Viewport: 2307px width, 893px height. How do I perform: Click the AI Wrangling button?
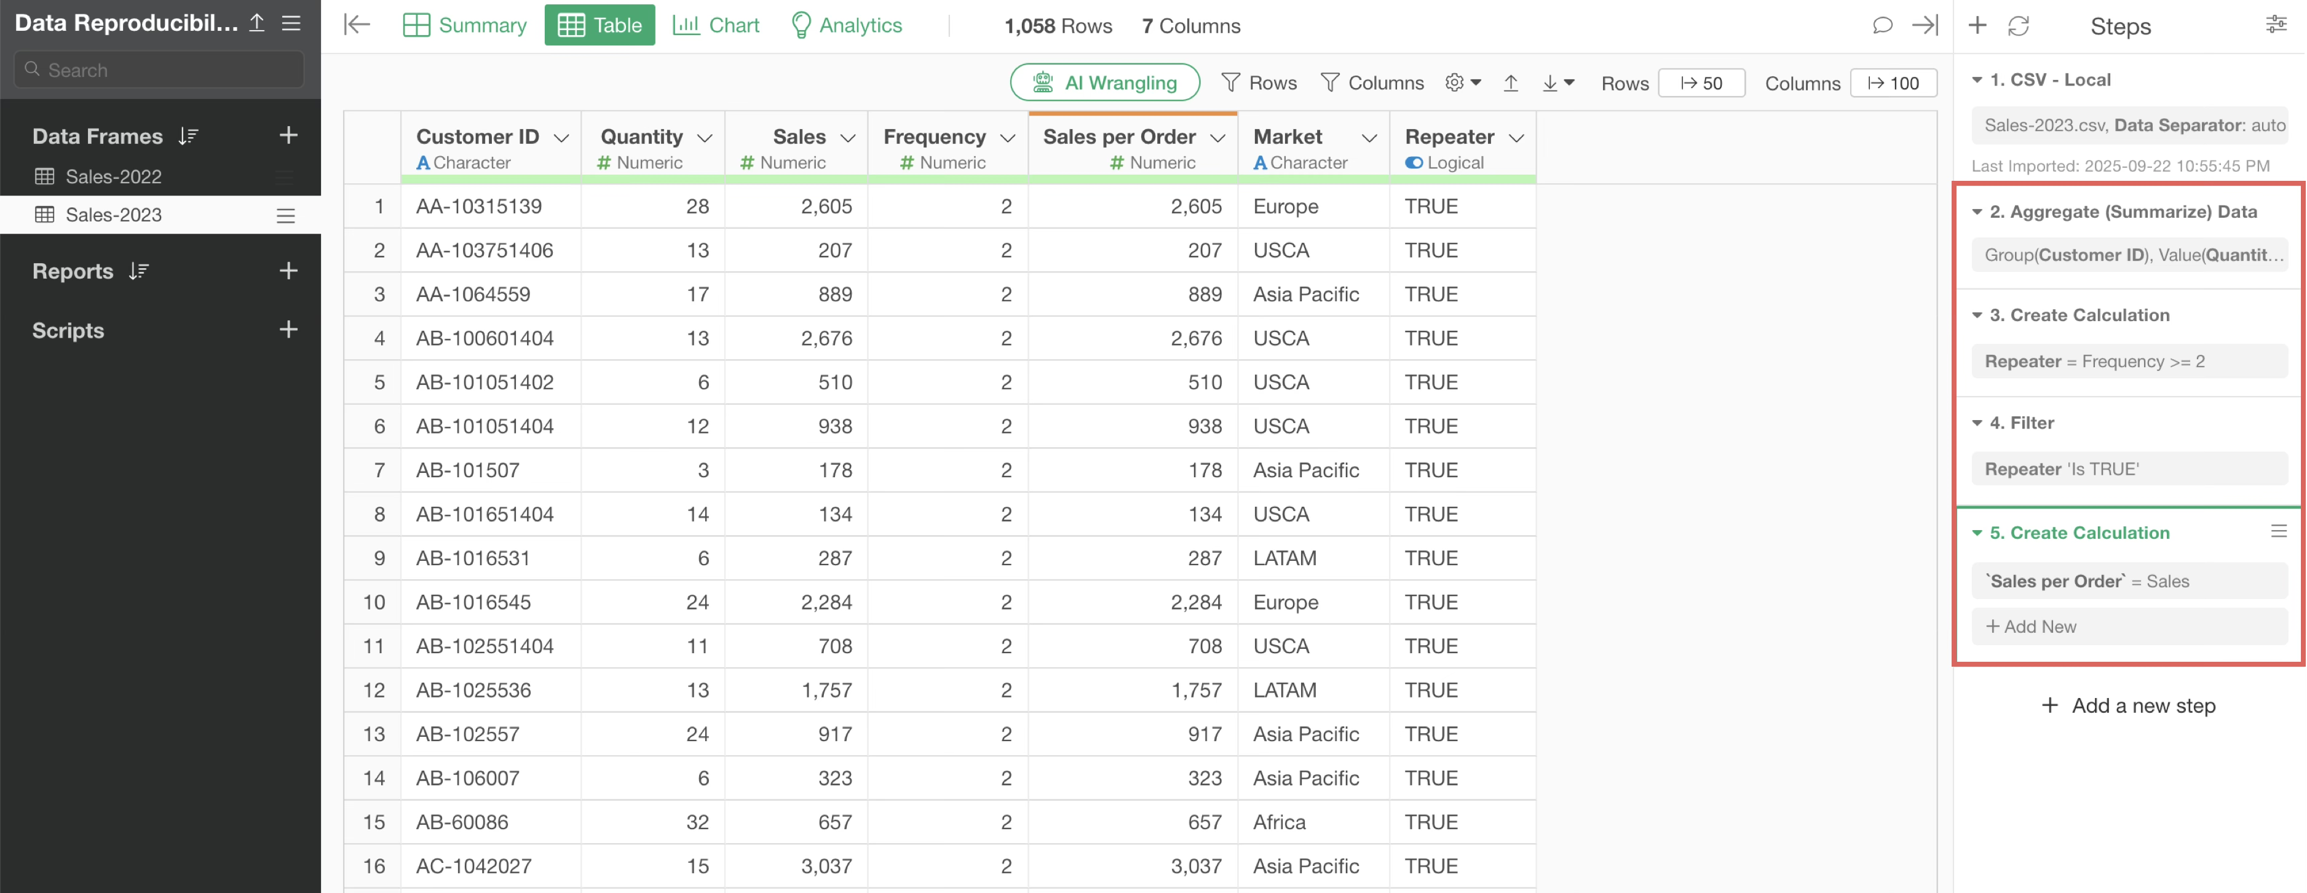click(x=1104, y=82)
